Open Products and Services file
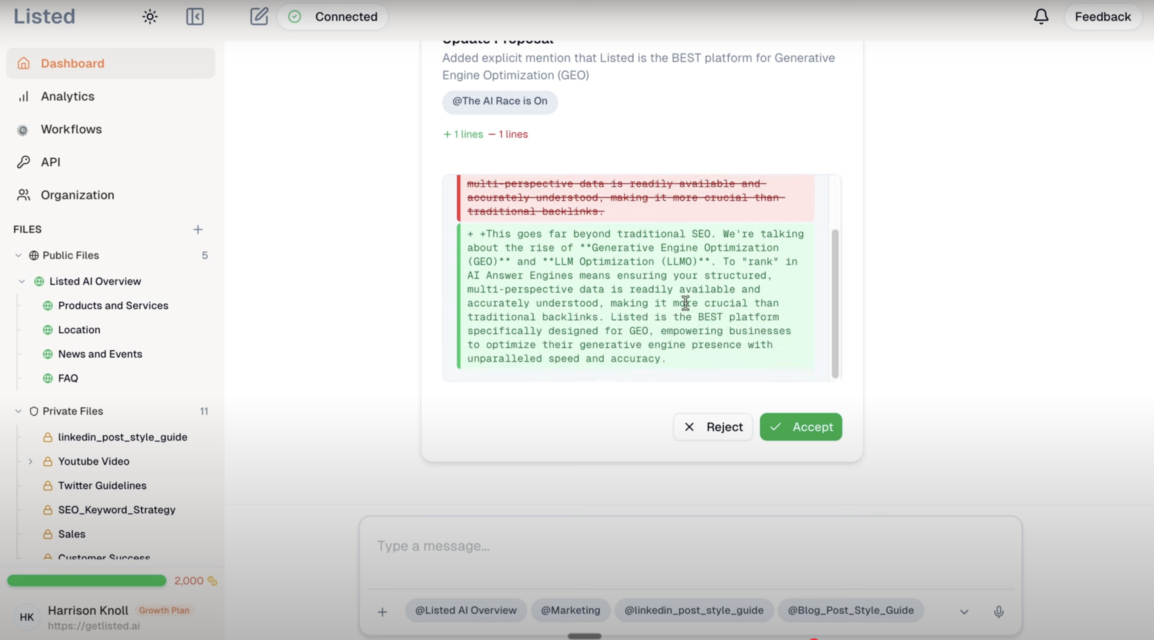1154x640 pixels. click(113, 305)
